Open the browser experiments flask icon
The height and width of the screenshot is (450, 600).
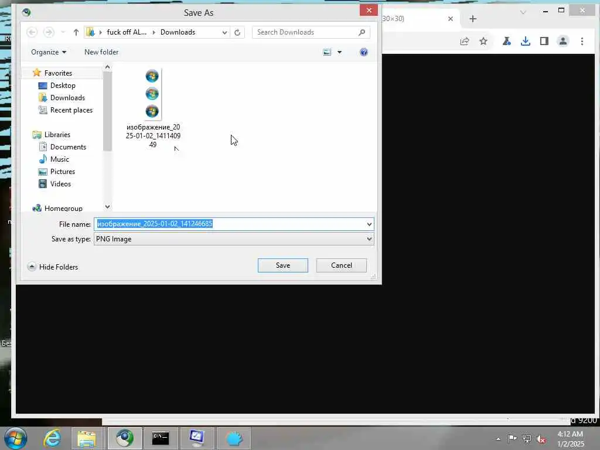507,42
